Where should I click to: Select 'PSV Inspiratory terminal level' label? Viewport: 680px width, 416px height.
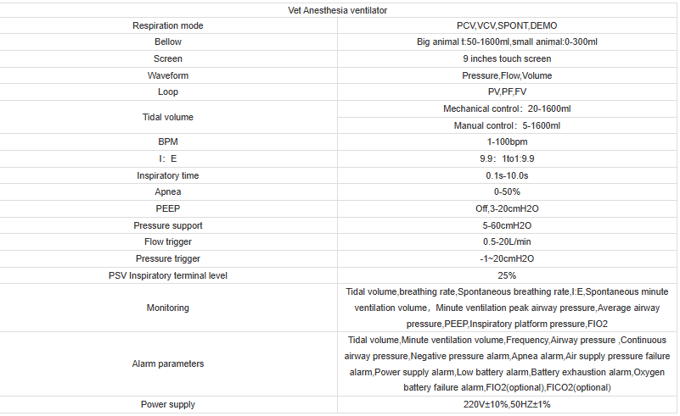tap(168, 275)
